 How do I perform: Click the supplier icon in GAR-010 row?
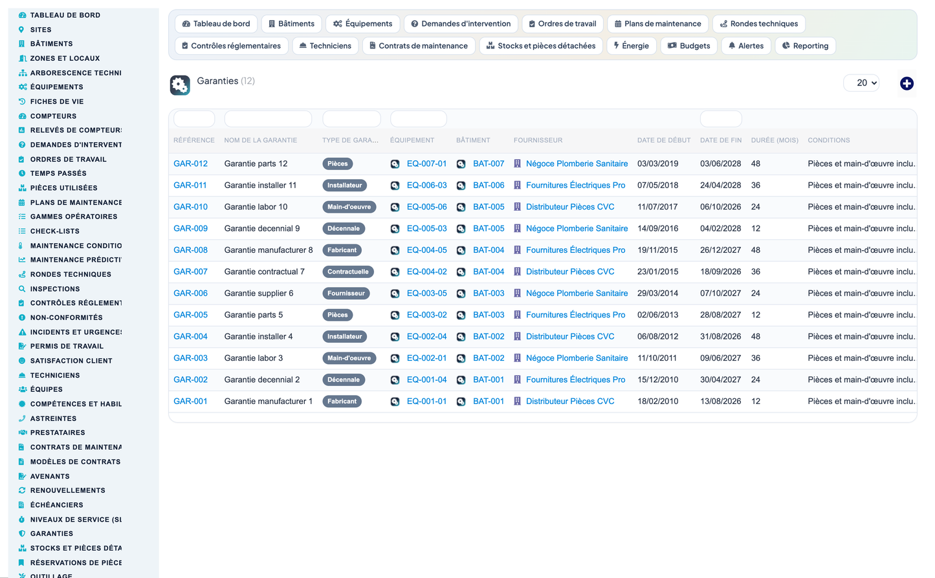pyautogui.click(x=517, y=207)
